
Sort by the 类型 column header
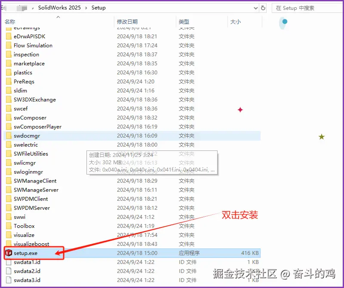click(184, 22)
